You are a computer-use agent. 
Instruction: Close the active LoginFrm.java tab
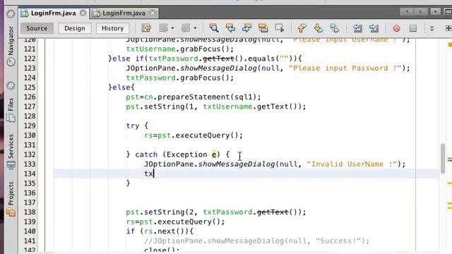point(83,13)
